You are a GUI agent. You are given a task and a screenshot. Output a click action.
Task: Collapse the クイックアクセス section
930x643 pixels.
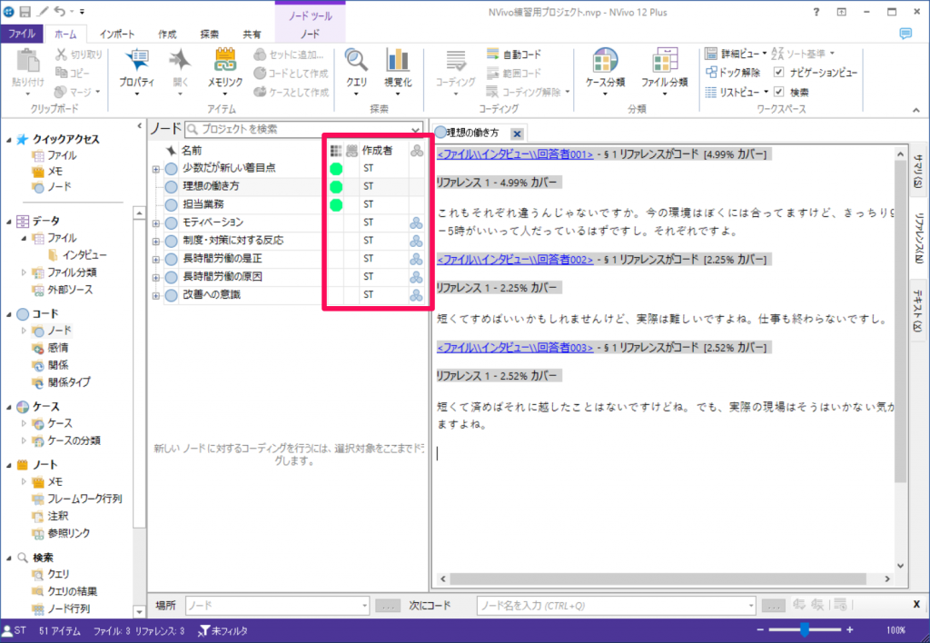(10, 140)
